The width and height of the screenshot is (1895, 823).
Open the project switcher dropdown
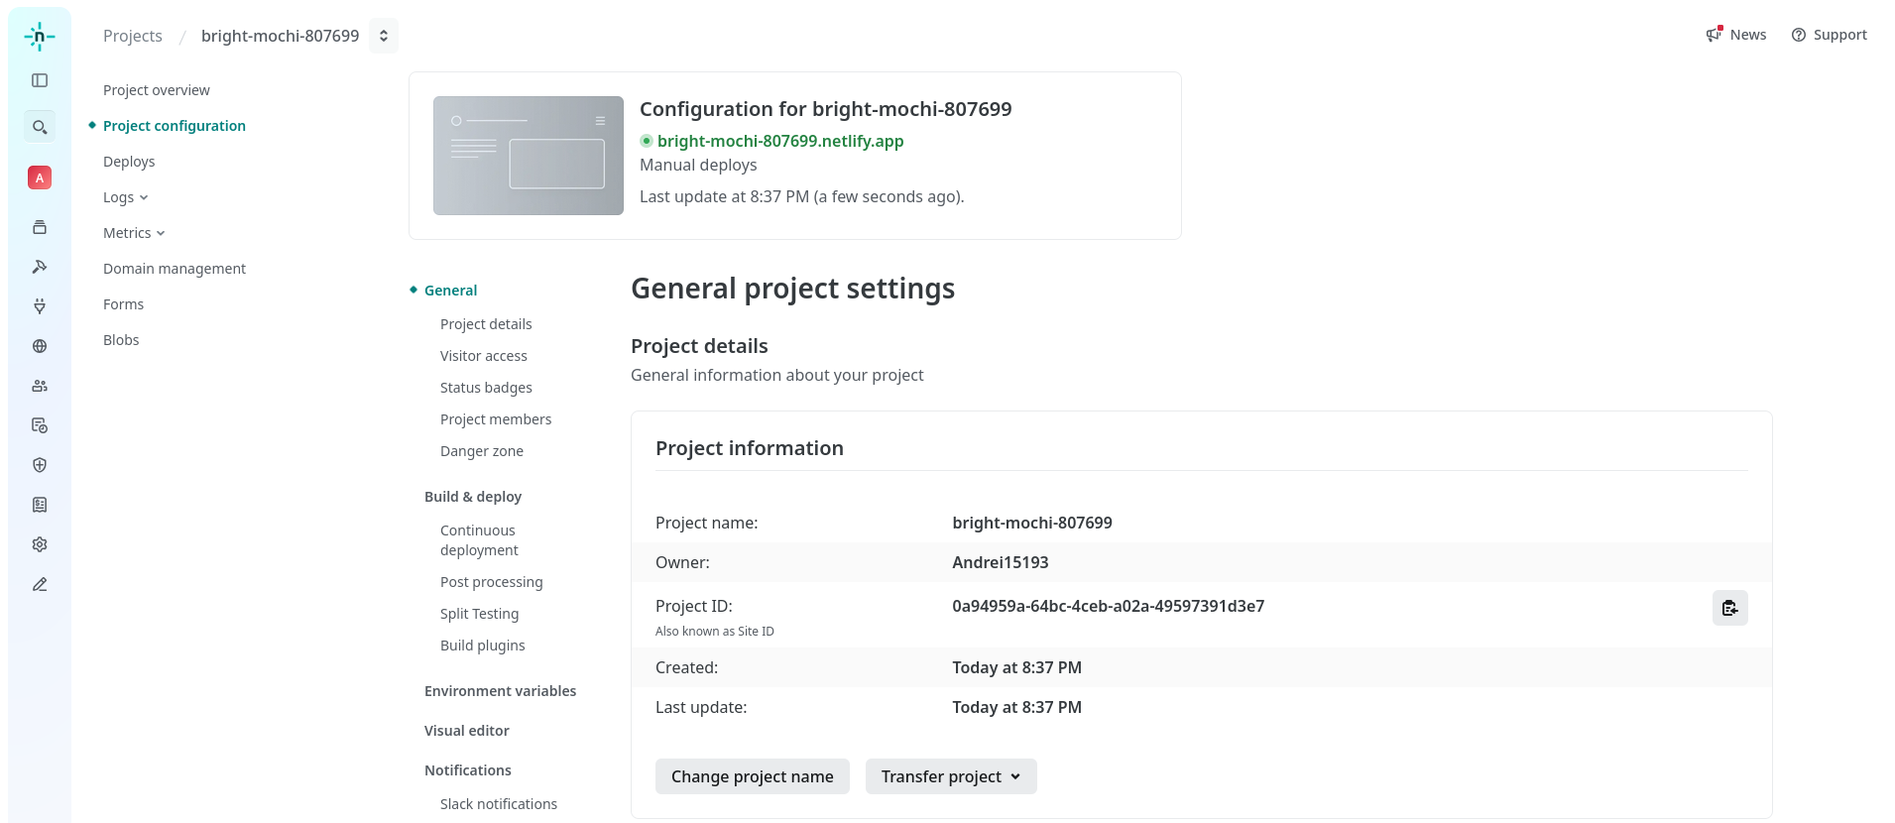pos(384,36)
